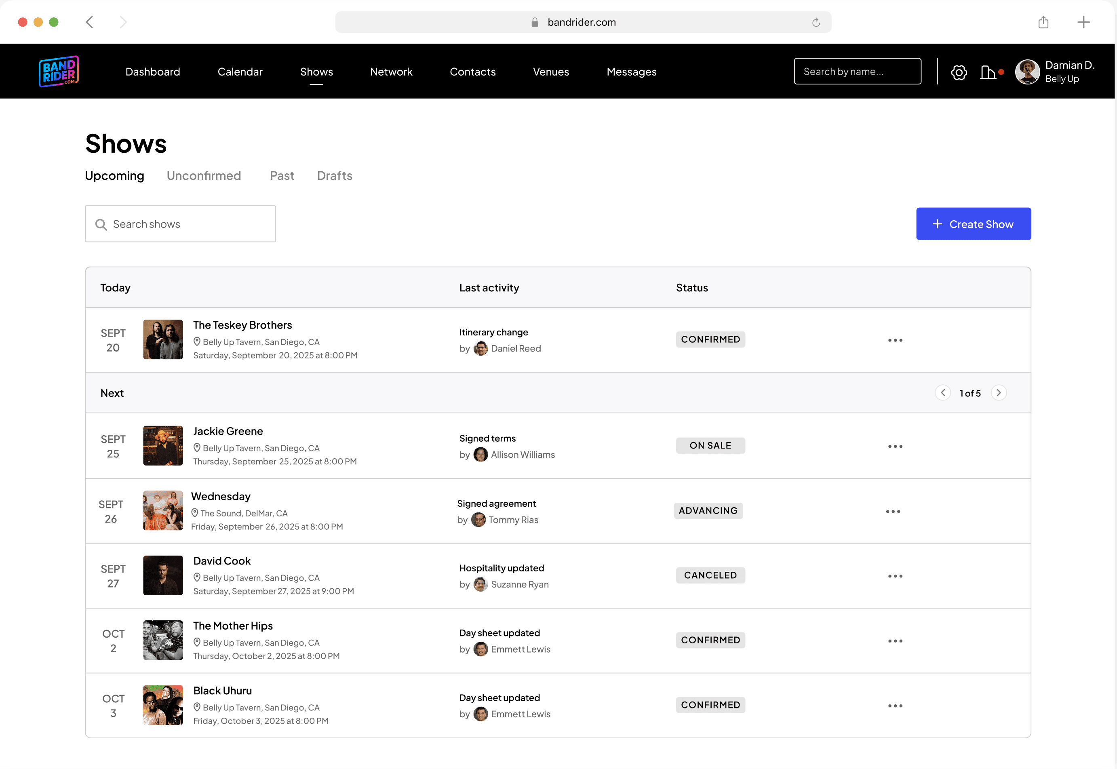Switch to the Unconfirmed tab
This screenshot has height=769, width=1117.
click(x=204, y=176)
